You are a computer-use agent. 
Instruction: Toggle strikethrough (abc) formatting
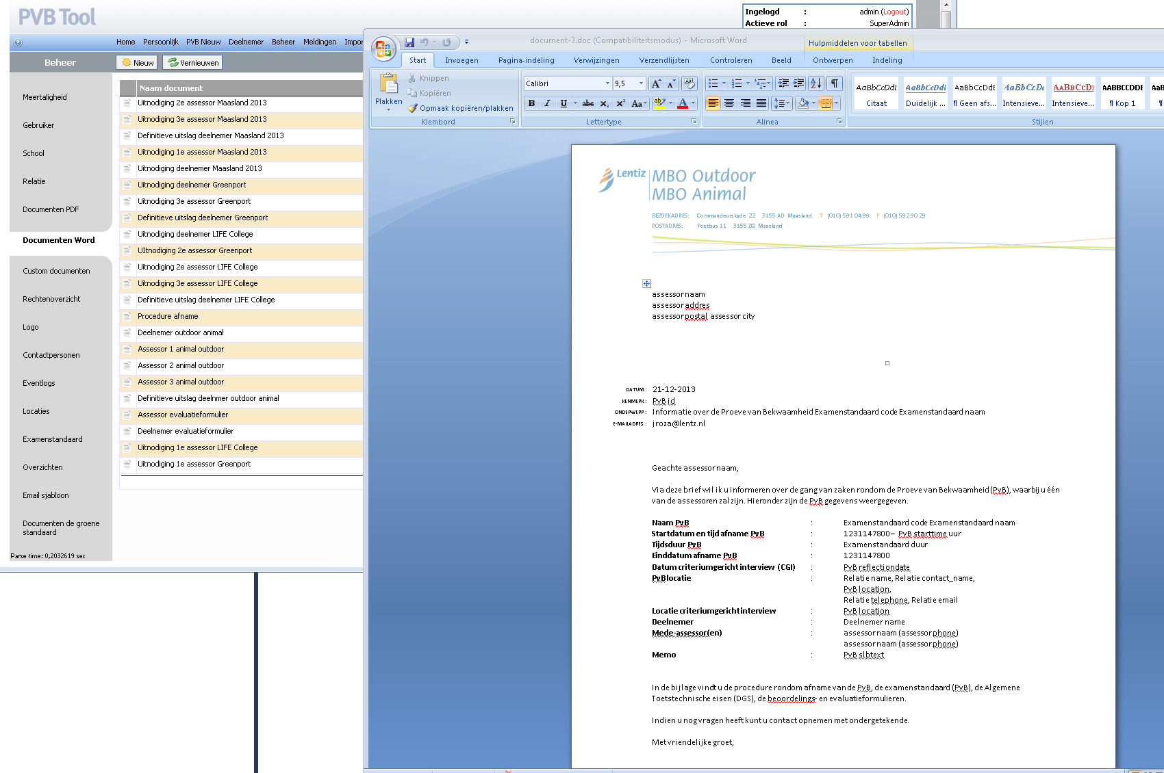point(587,103)
